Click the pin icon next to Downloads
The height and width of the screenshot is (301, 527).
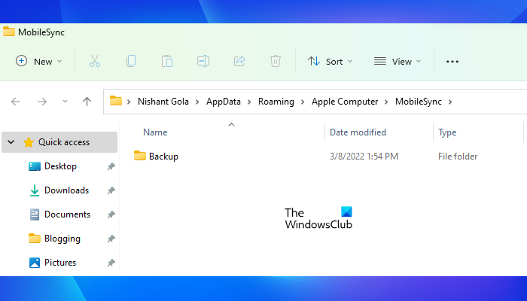coord(111,190)
